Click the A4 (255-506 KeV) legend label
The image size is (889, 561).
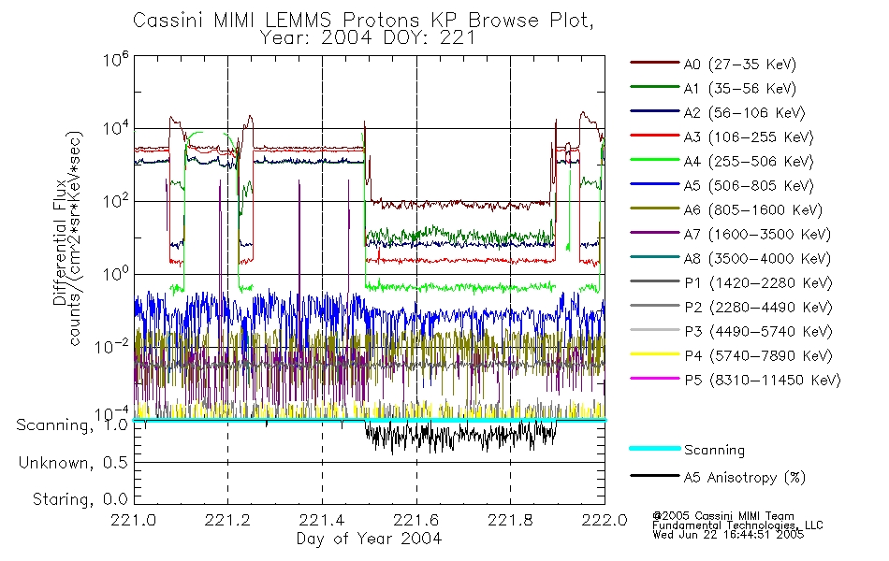pos(749,162)
